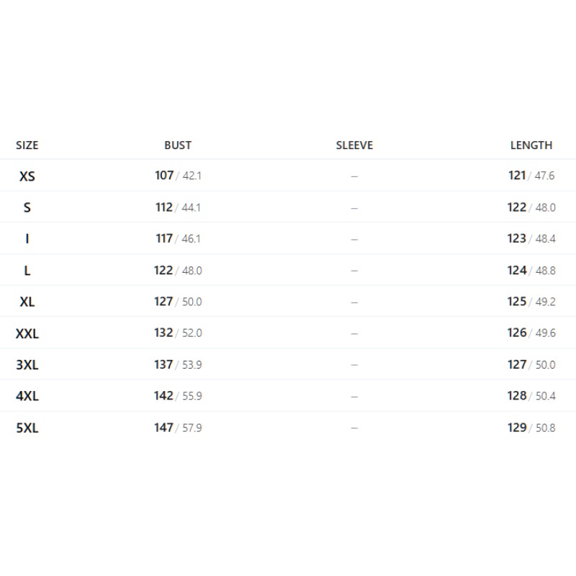
Task: Select the S size row label
Action: 27,207
